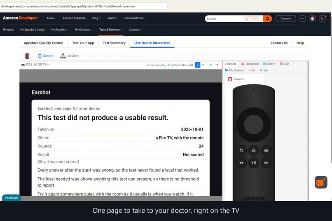Click the Contact Us link
The image size is (332, 221).
click(x=279, y=43)
